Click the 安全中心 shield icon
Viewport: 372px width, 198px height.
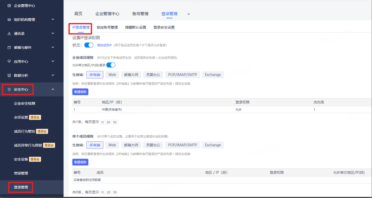point(9,89)
